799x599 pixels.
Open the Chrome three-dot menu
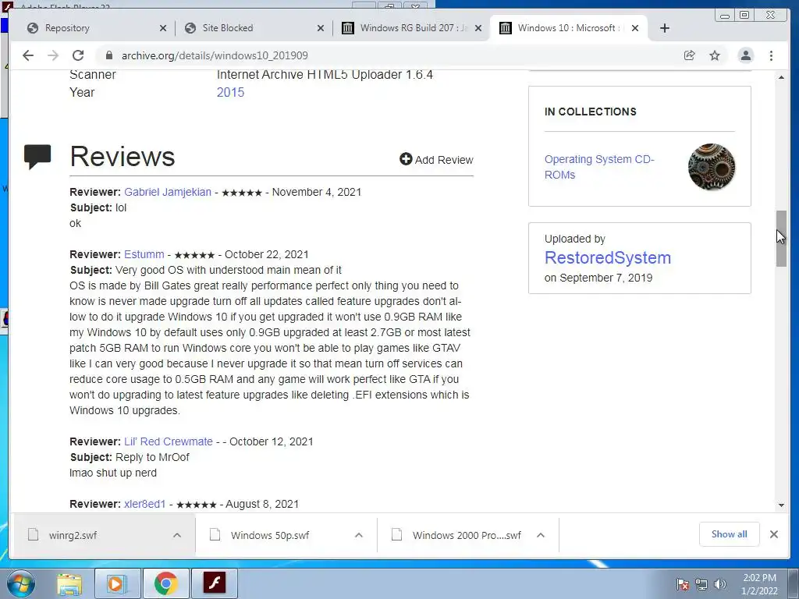(771, 55)
